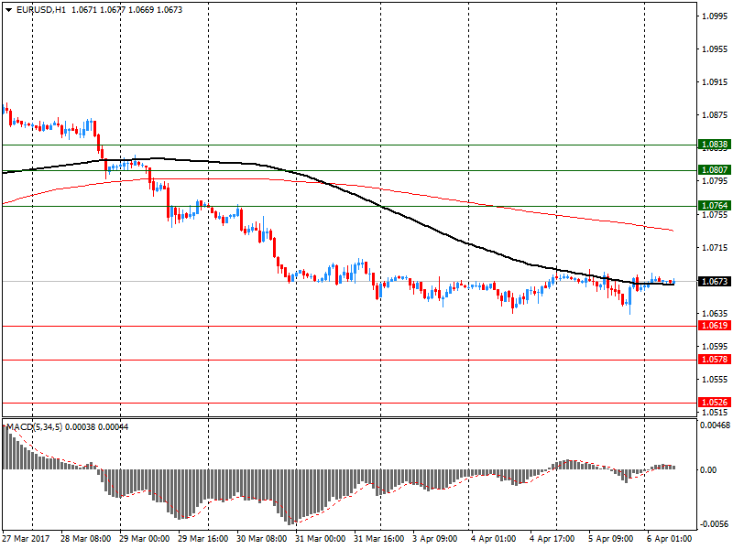Click the 6 Apr 01:00 time label
The height and width of the screenshot is (549, 733).
(671, 539)
